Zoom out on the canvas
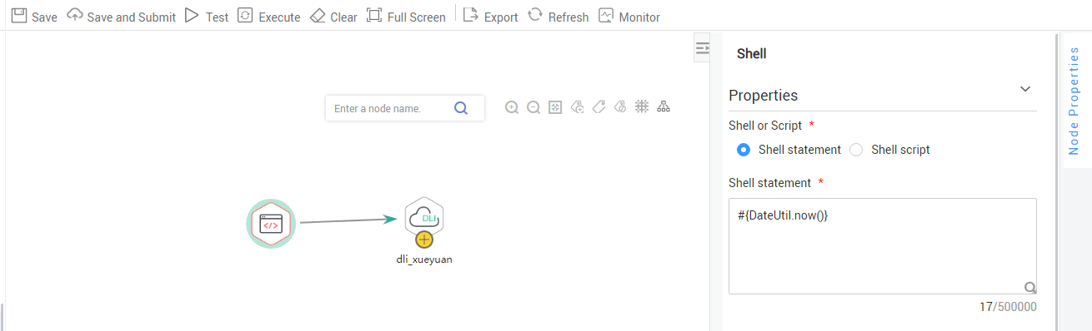Screen dimensions: 1092x331 (x=533, y=107)
